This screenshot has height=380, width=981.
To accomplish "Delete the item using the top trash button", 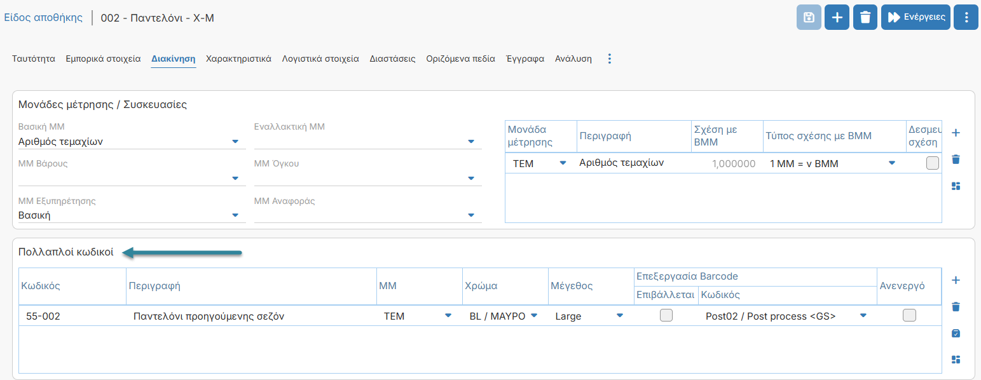I will tap(865, 17).
